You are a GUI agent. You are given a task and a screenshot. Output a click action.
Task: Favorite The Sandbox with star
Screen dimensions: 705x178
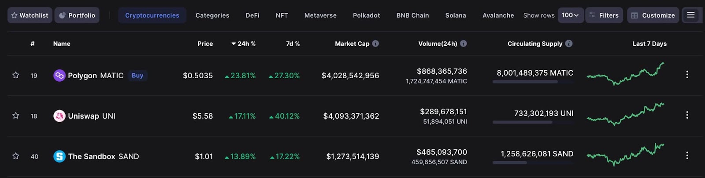point(16,156)
